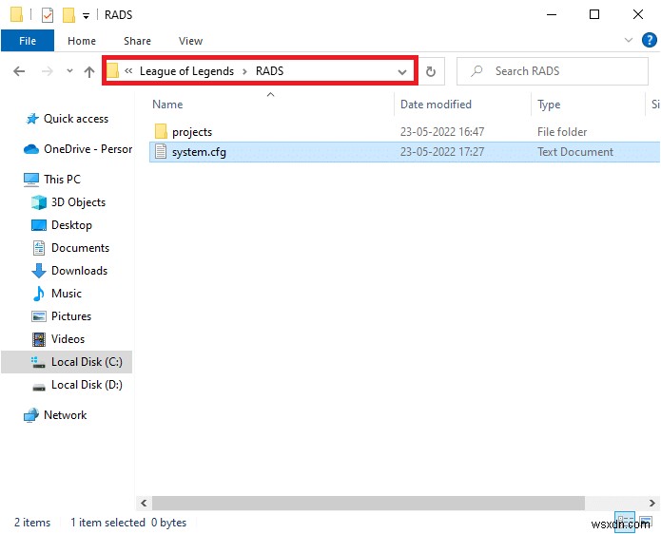Open Pictures in navigation pane

pos(62,315)
